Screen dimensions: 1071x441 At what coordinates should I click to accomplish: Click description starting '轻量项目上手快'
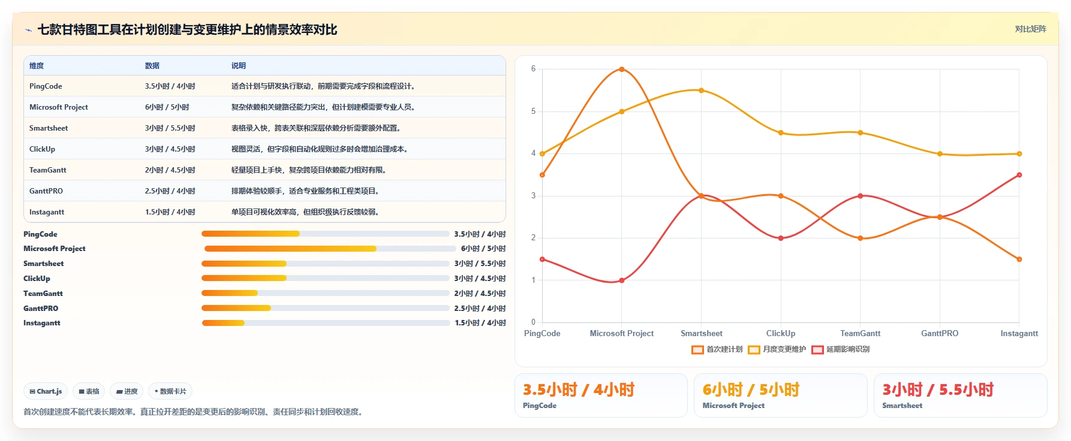[309, 170]
